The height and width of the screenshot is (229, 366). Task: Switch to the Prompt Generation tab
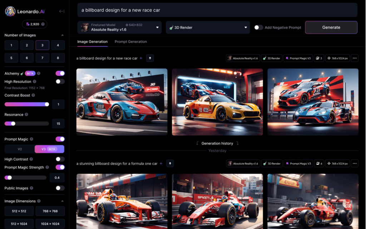pos(130,42)
